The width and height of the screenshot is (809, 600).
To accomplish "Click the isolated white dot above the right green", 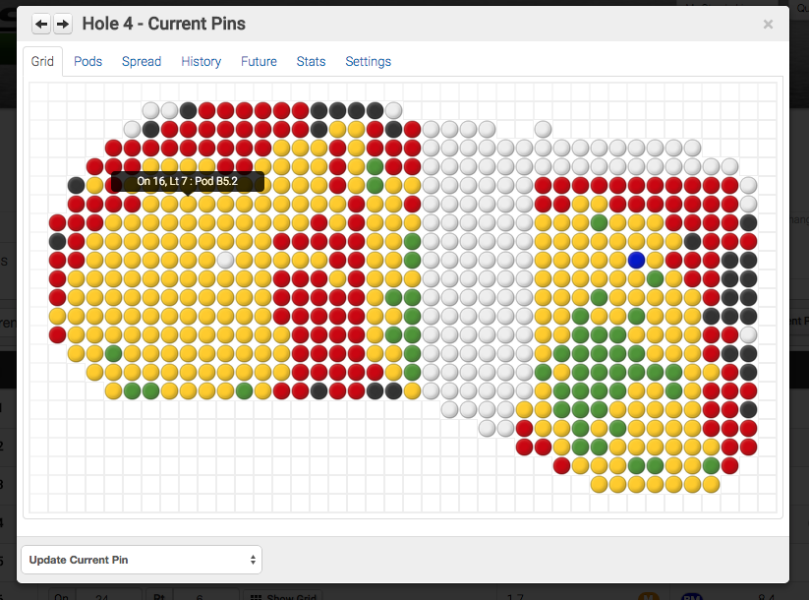I will click(x=542, y=129).
